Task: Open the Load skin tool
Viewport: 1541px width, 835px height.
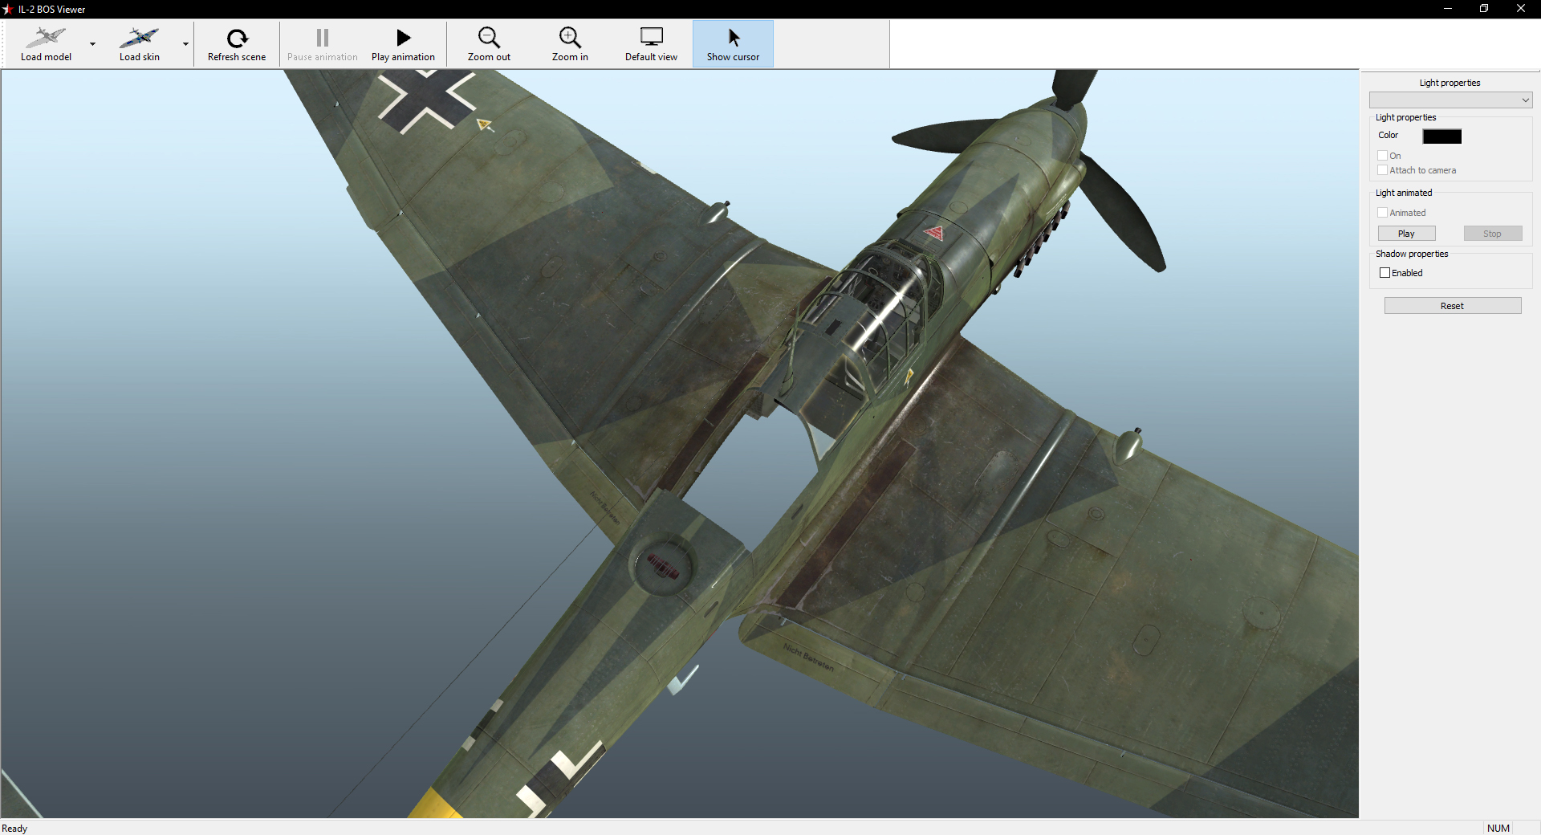Action: pyautogui.click(x=140, y=44)
